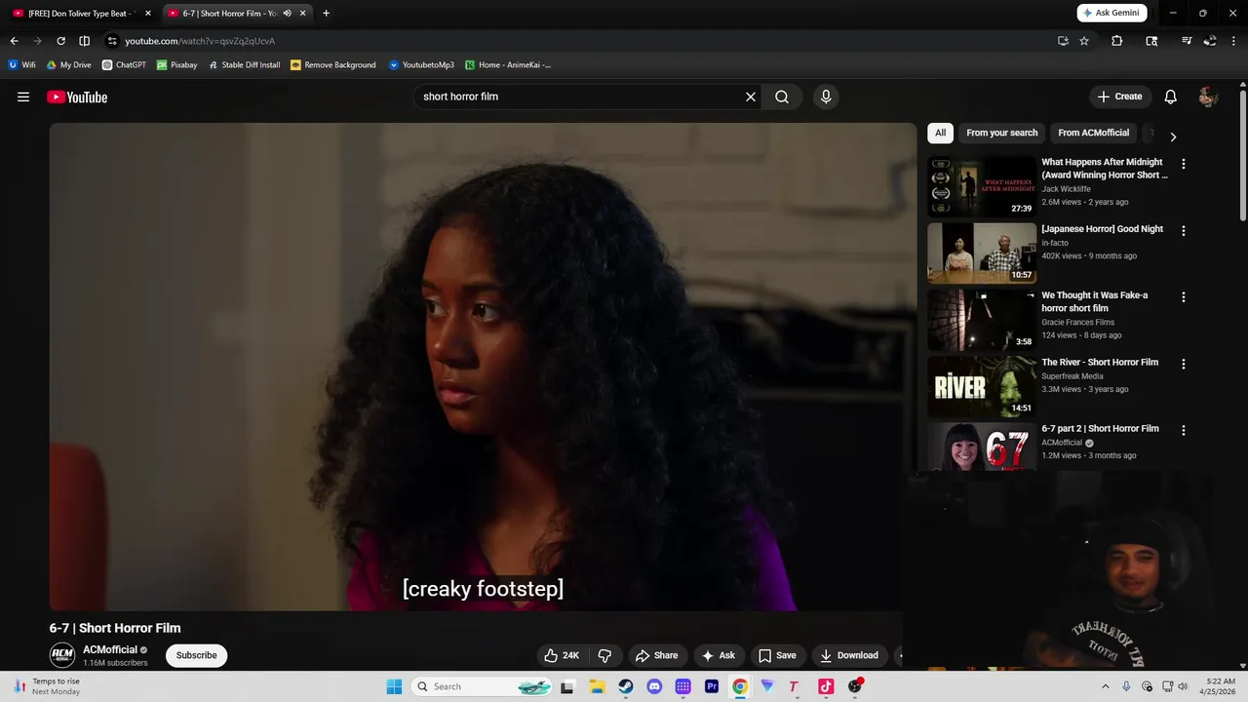Screen dimensions: 1248x702
Task: Select the All filter chip
Action: pyautogui.click(x=940, y=133)
